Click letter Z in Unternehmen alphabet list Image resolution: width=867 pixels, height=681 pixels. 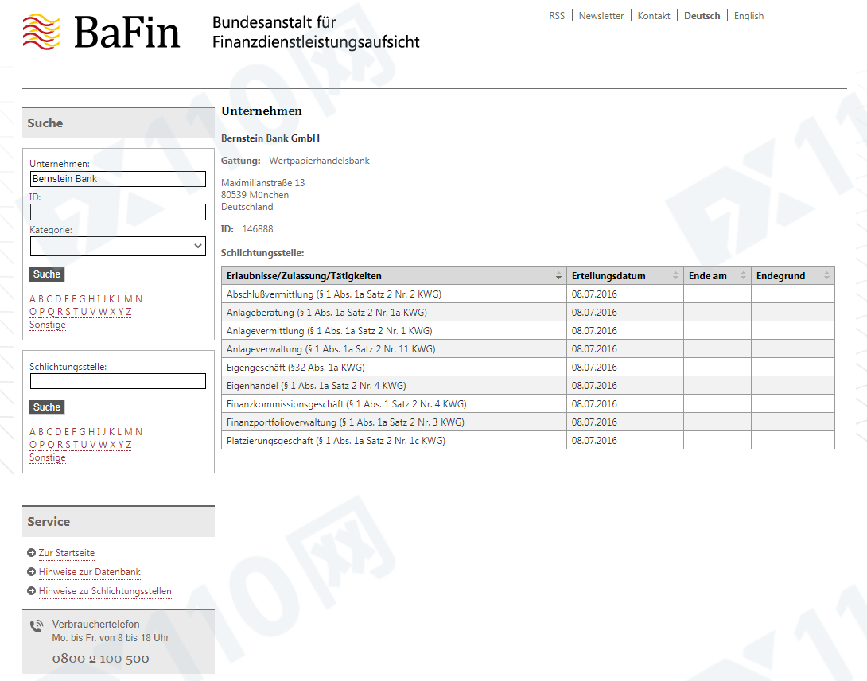[x=129, y=312]
